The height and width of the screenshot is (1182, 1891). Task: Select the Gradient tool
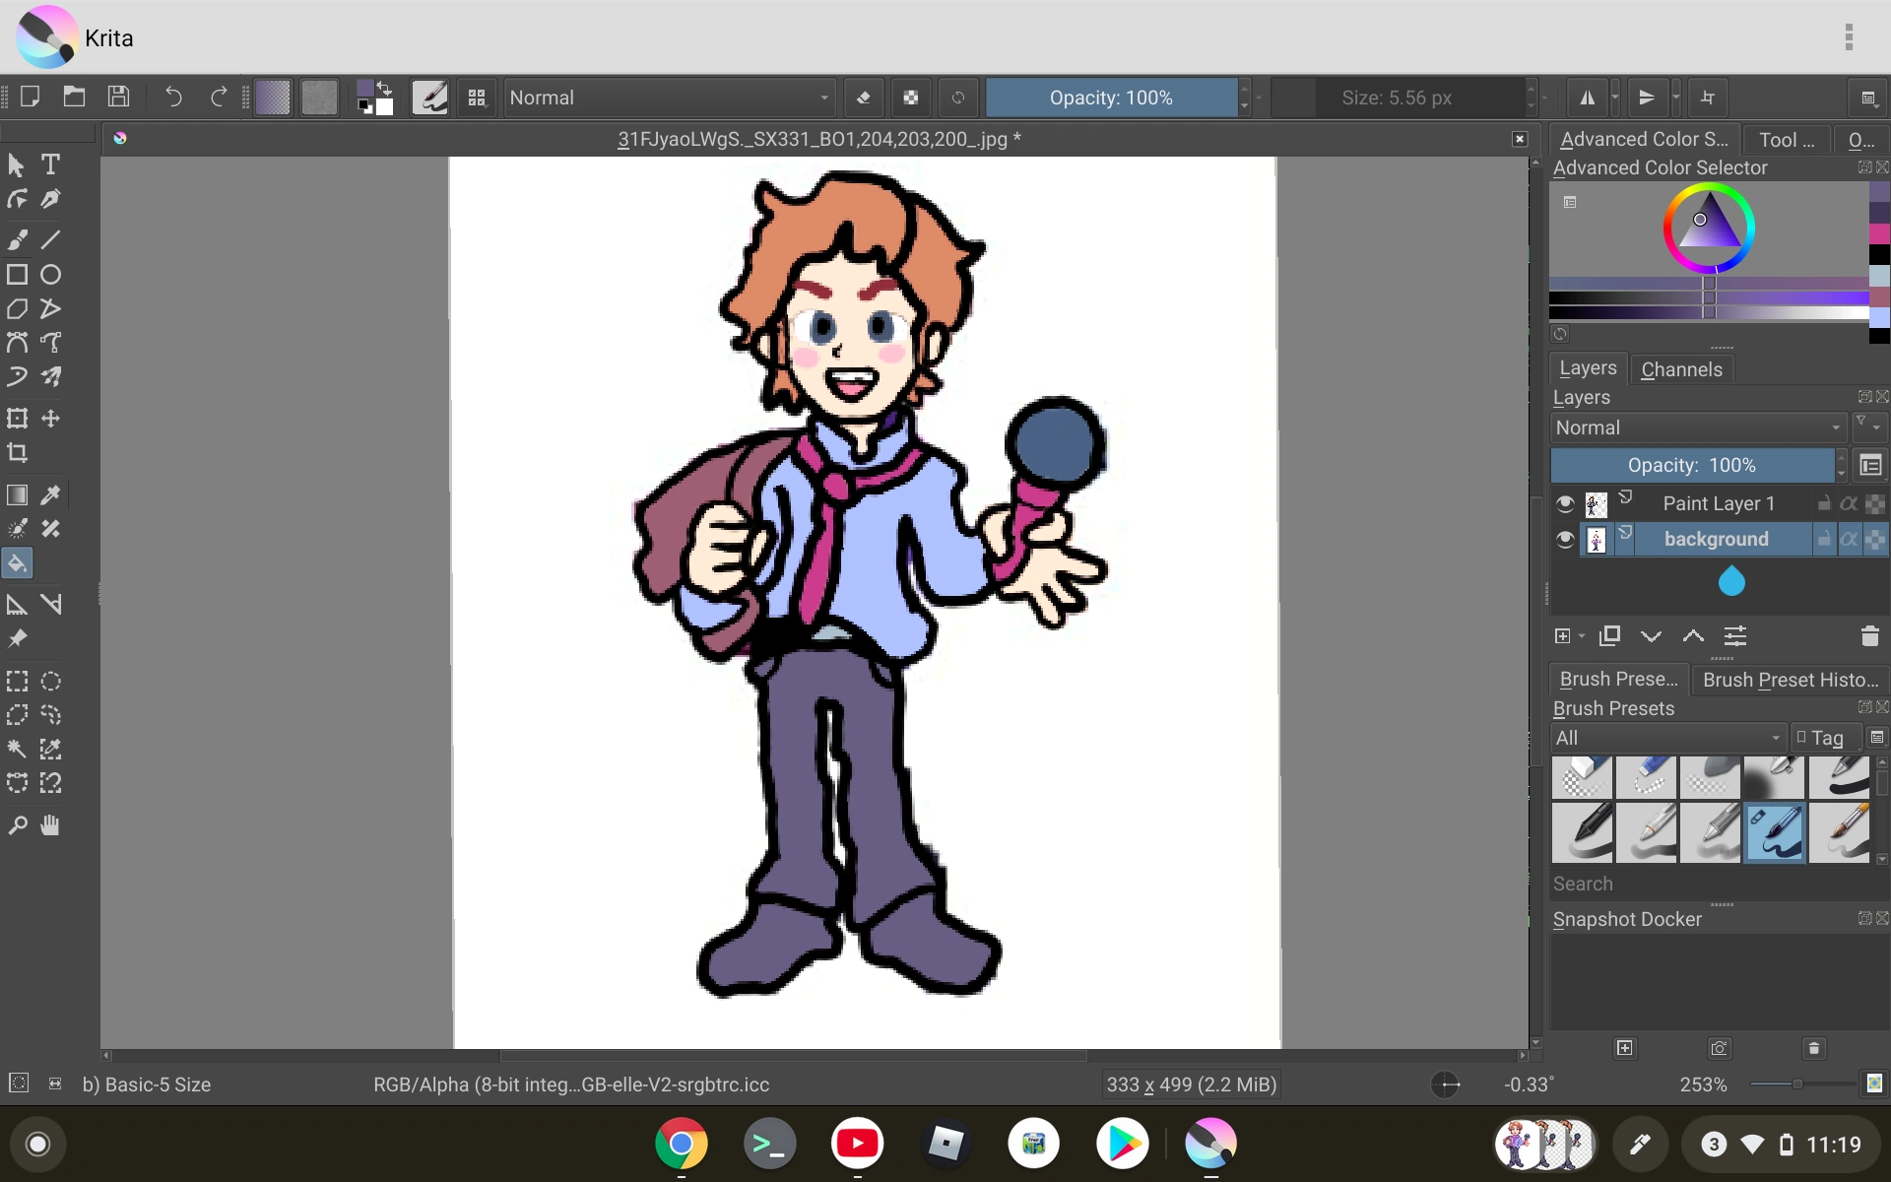(17, 494)
